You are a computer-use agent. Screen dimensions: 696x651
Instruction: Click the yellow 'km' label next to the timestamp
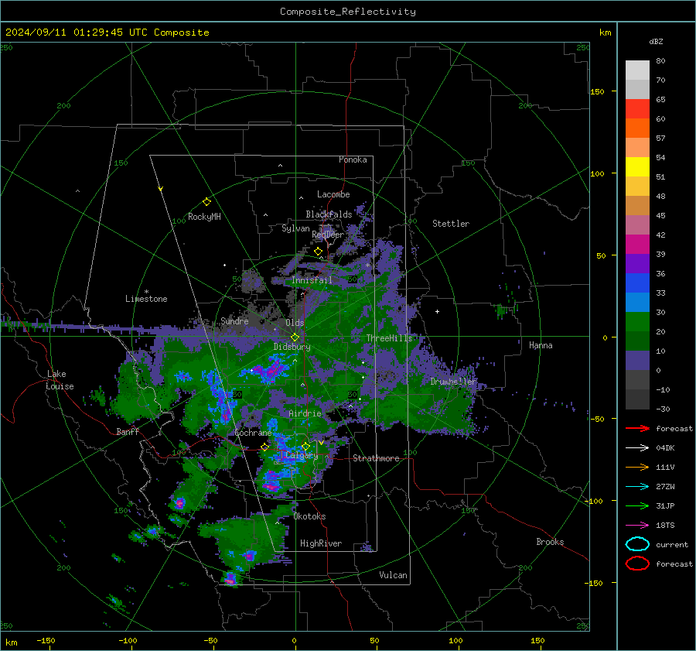(x=605, y=33)
